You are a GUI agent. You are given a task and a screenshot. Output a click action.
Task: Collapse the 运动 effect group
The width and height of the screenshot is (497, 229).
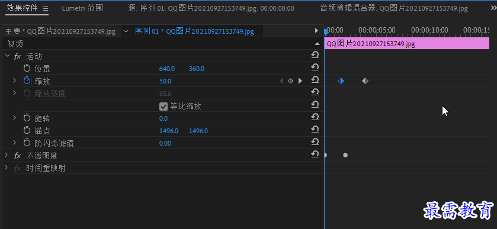(7, 56)
